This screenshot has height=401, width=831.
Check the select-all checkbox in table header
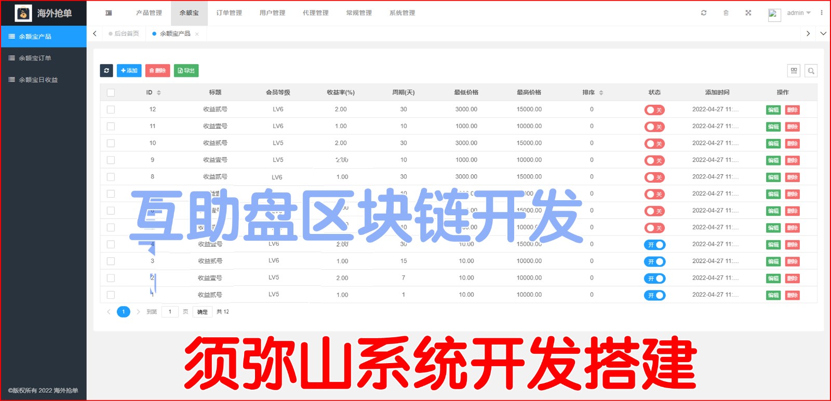coord(111,93)
